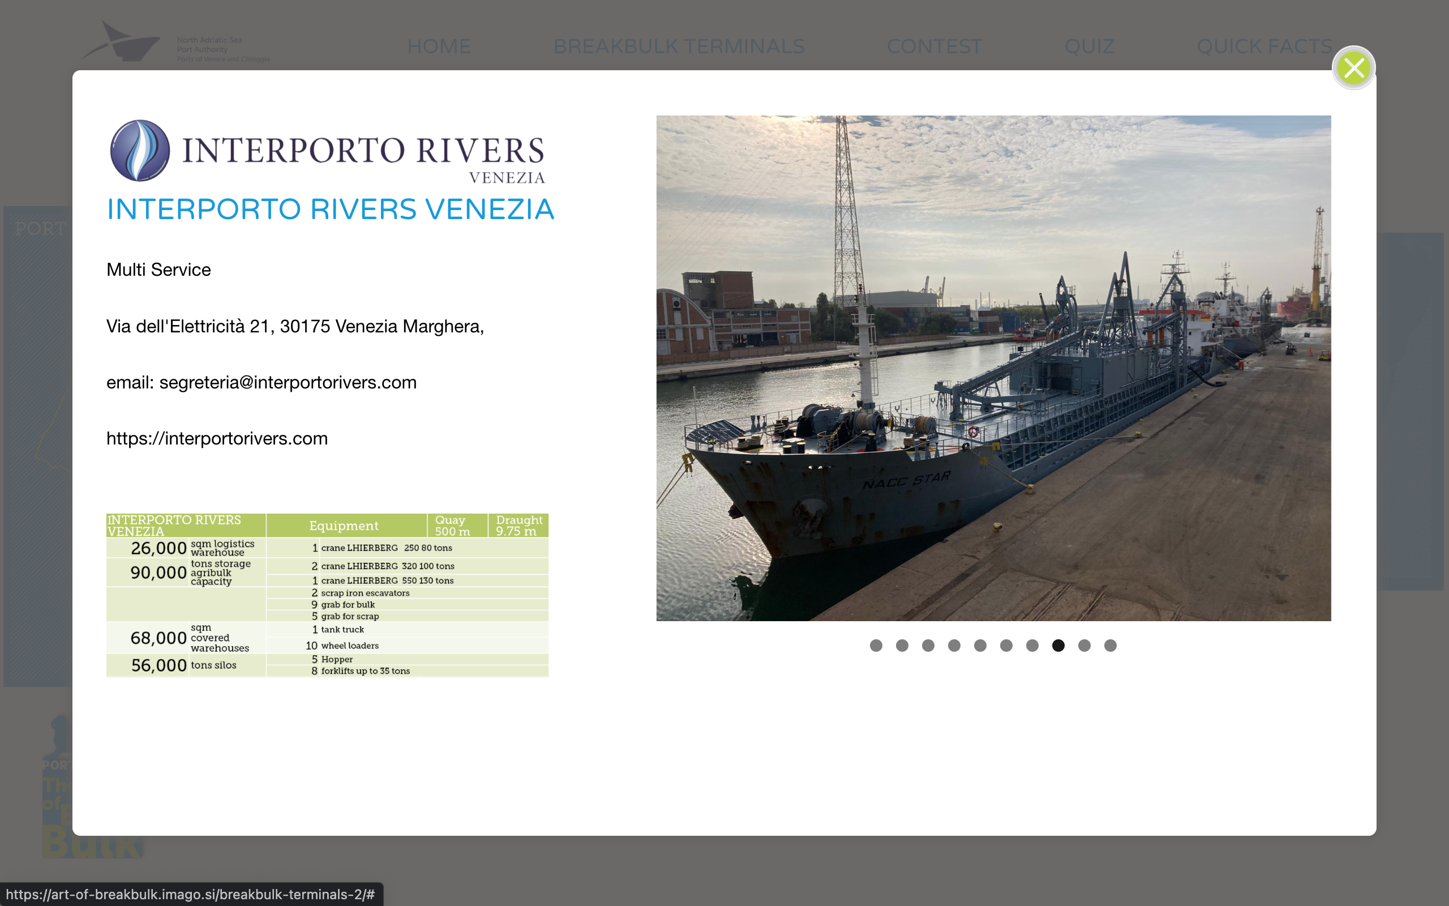Select the active eighth carousel dot

[1058, 646]
